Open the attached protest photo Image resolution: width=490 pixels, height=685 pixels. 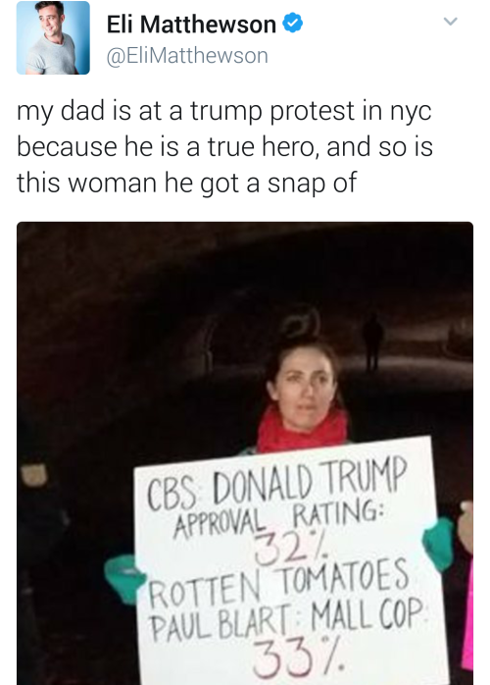(245, 453)
